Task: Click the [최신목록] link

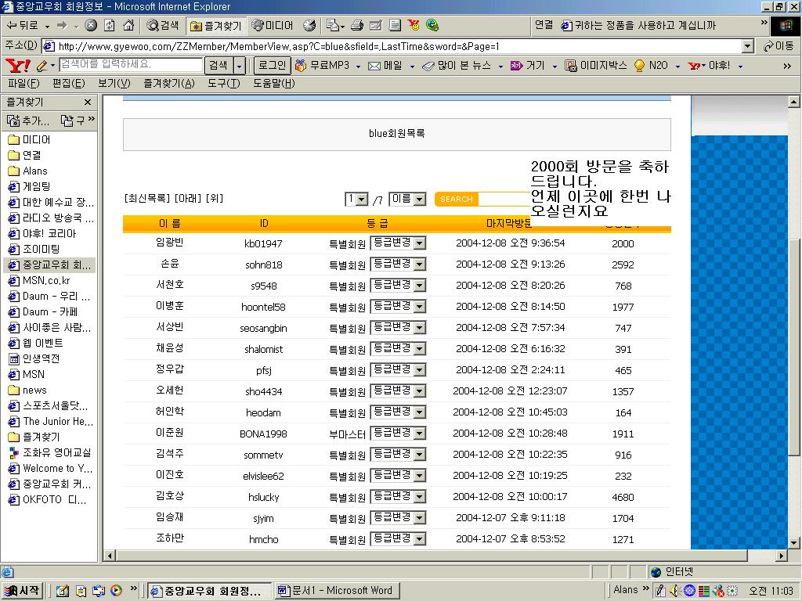Action: point(147,198)
